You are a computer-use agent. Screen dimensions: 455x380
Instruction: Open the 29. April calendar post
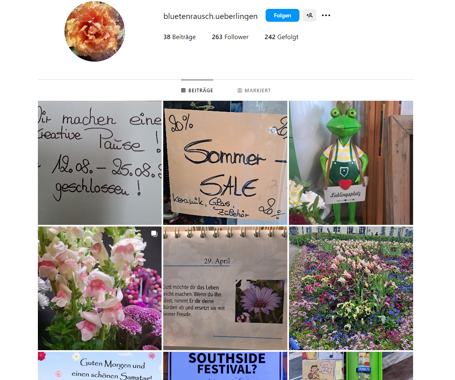pyautogui.click(x=225, y=289)
